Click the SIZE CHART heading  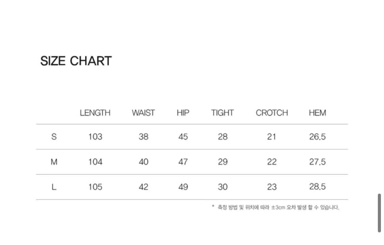click(76, 61)
